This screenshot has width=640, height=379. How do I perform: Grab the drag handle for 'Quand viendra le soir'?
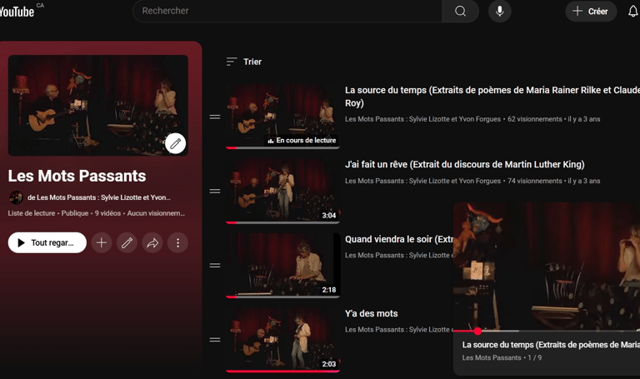click(x=215, y=265)
